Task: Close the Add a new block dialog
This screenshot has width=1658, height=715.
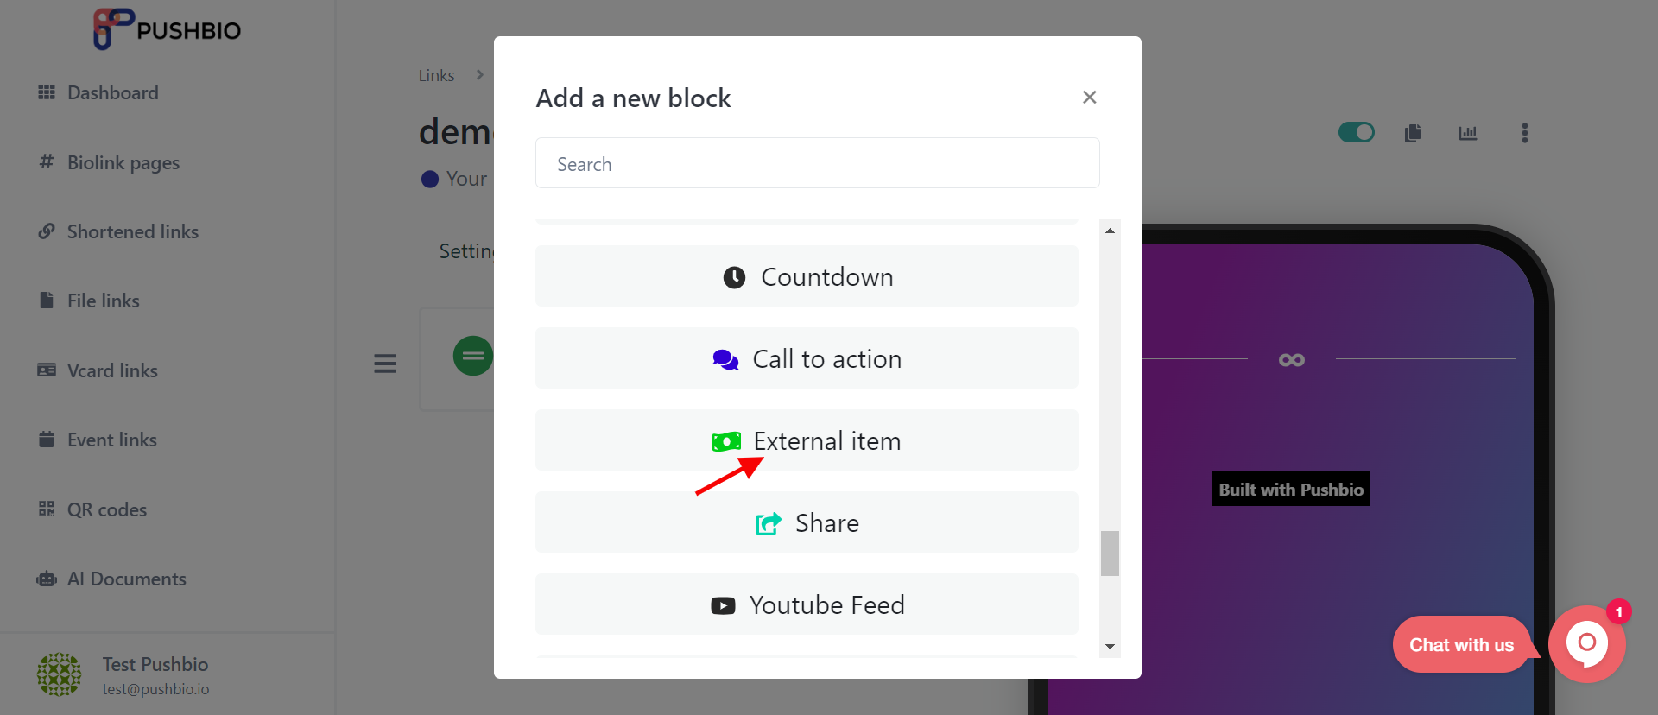Action: 1090,97
